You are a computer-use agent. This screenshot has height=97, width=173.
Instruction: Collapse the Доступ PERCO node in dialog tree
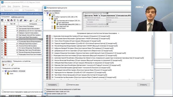[45, 13]
